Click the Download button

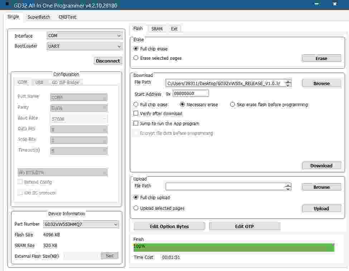tap(321, 166)
